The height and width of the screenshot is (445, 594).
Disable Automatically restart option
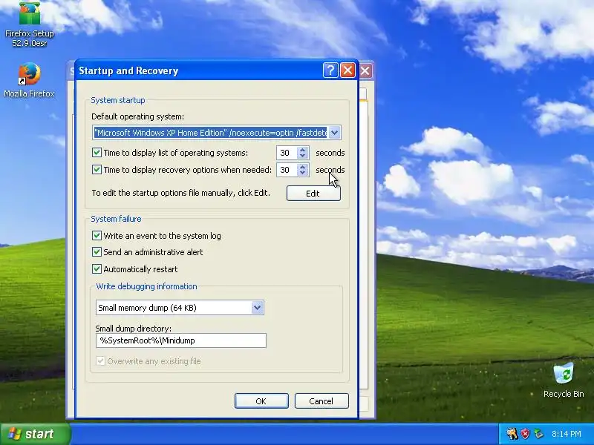pyautogui.click(x=97, y=269)
